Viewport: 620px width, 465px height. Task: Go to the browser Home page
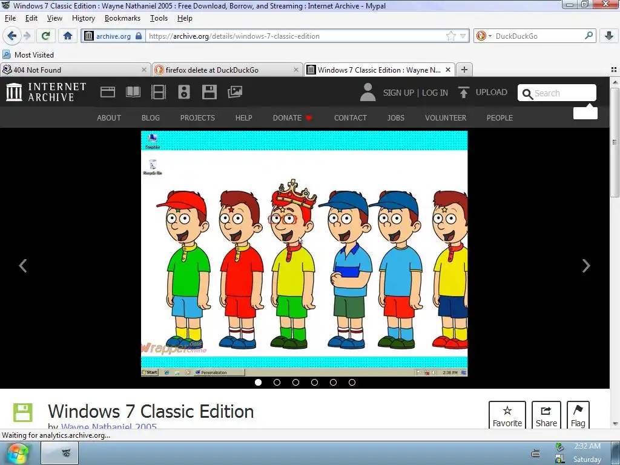pos(68,36)
